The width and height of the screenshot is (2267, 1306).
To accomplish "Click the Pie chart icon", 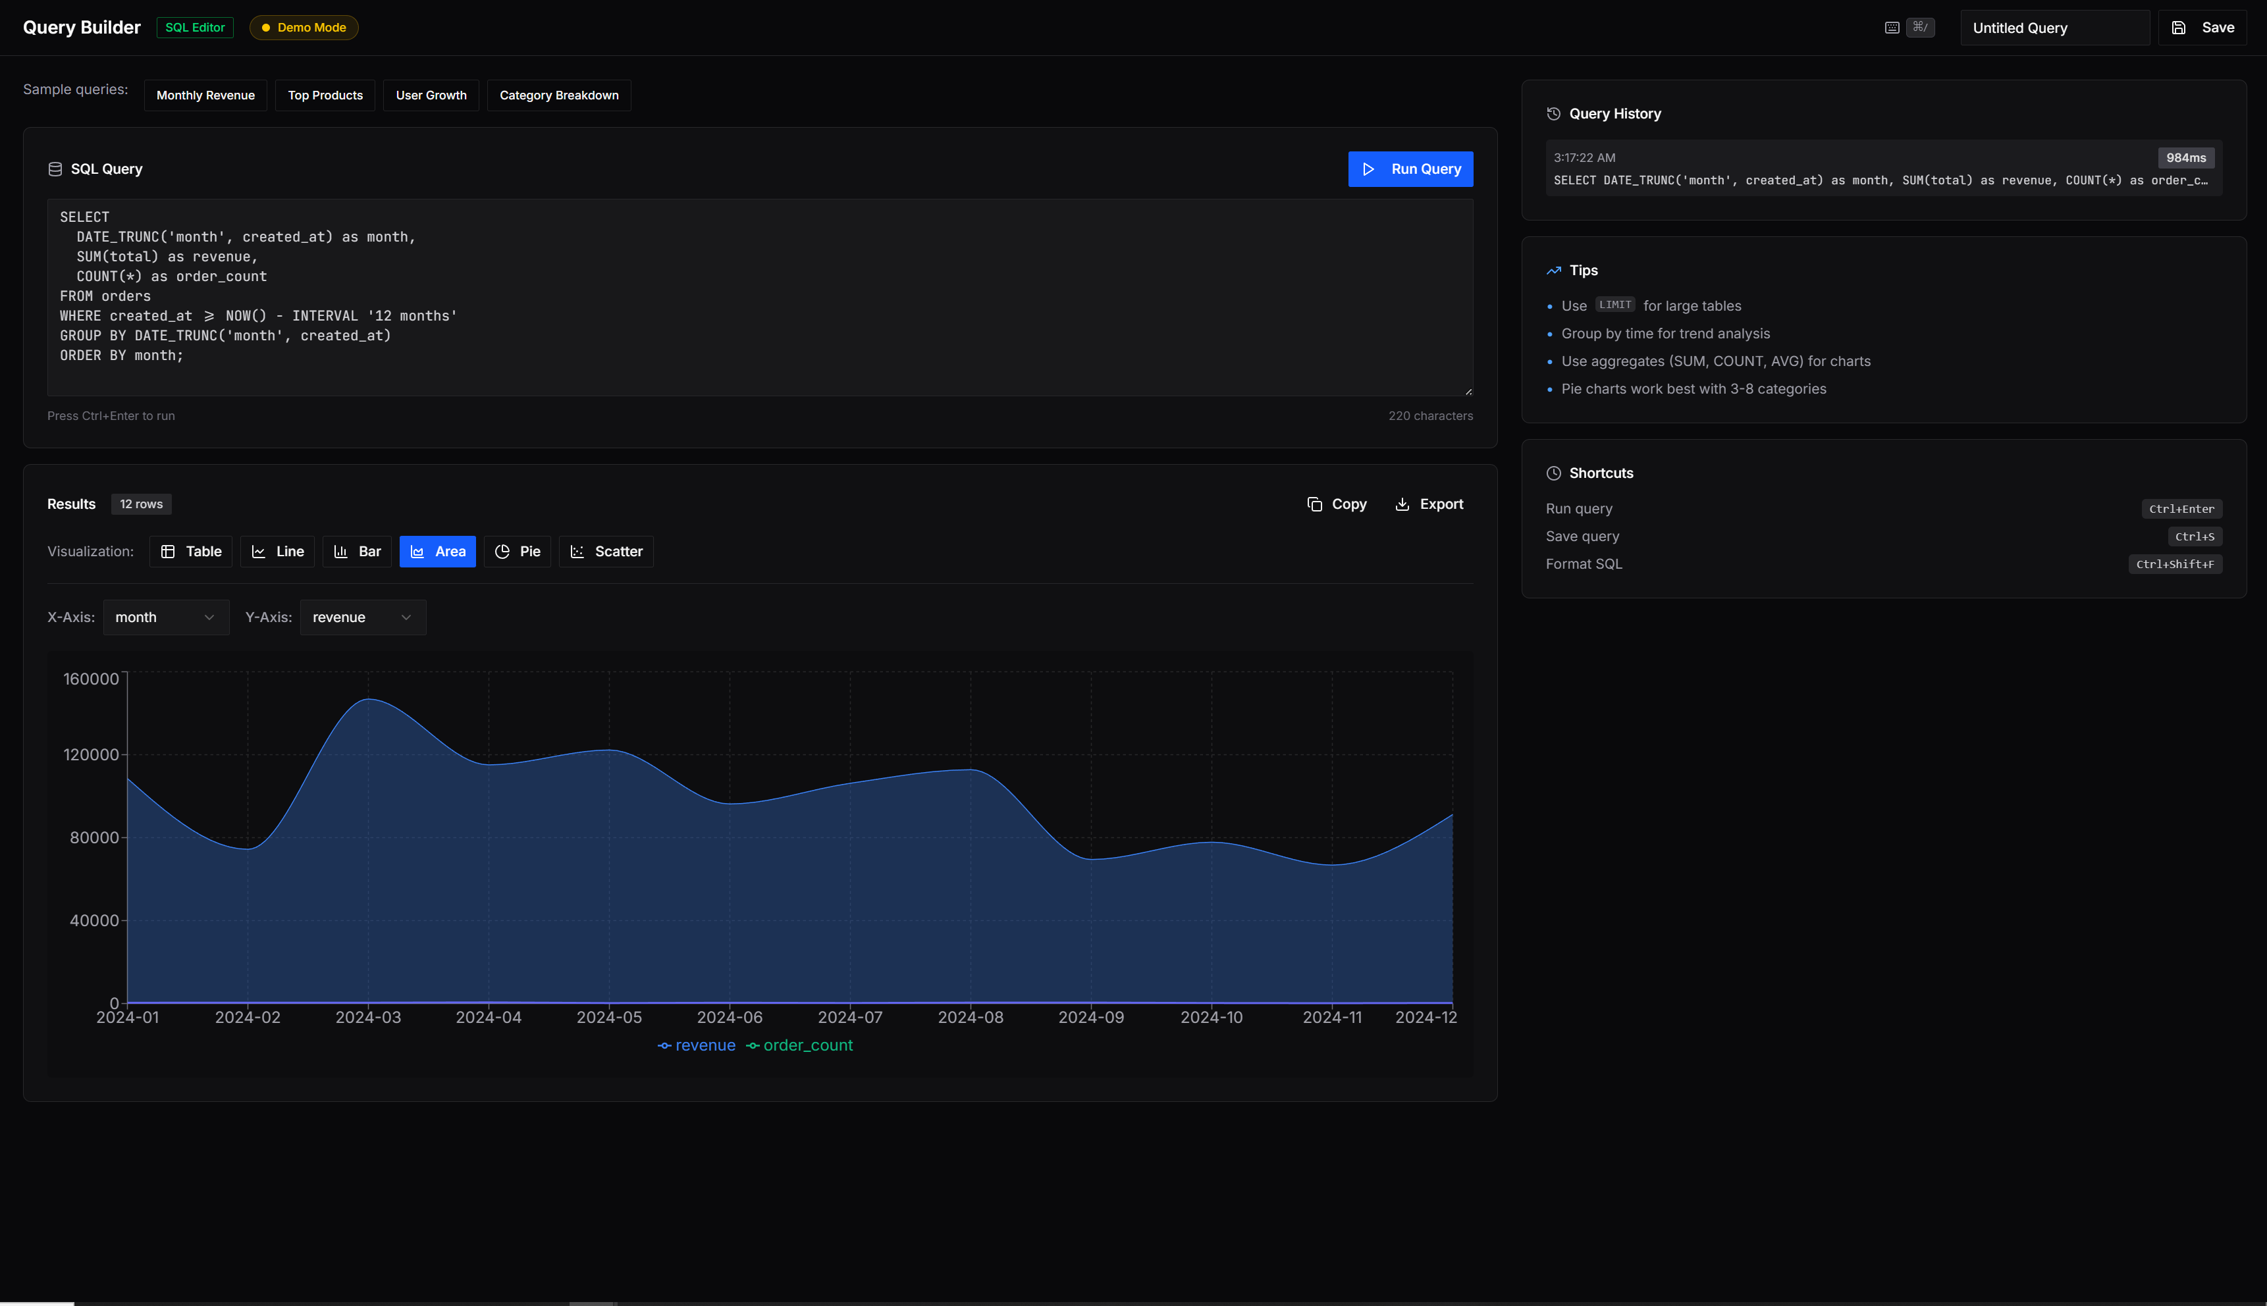I will pos(502,552).
